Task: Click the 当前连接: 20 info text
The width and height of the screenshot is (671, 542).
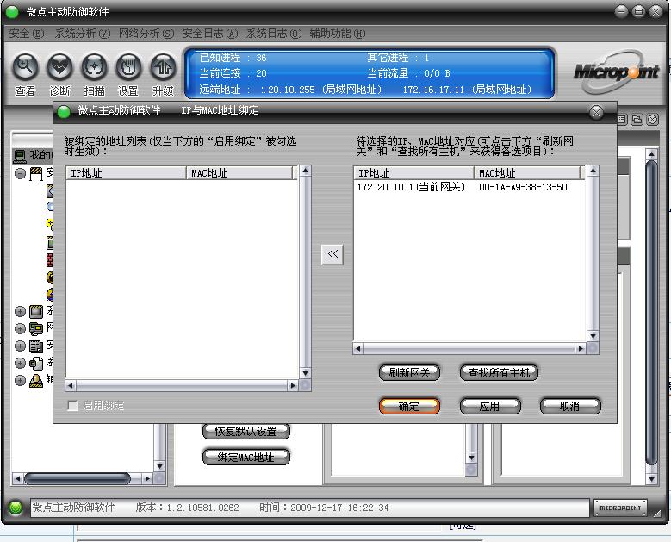Action: pyautogui.click(x=233, y=73)
